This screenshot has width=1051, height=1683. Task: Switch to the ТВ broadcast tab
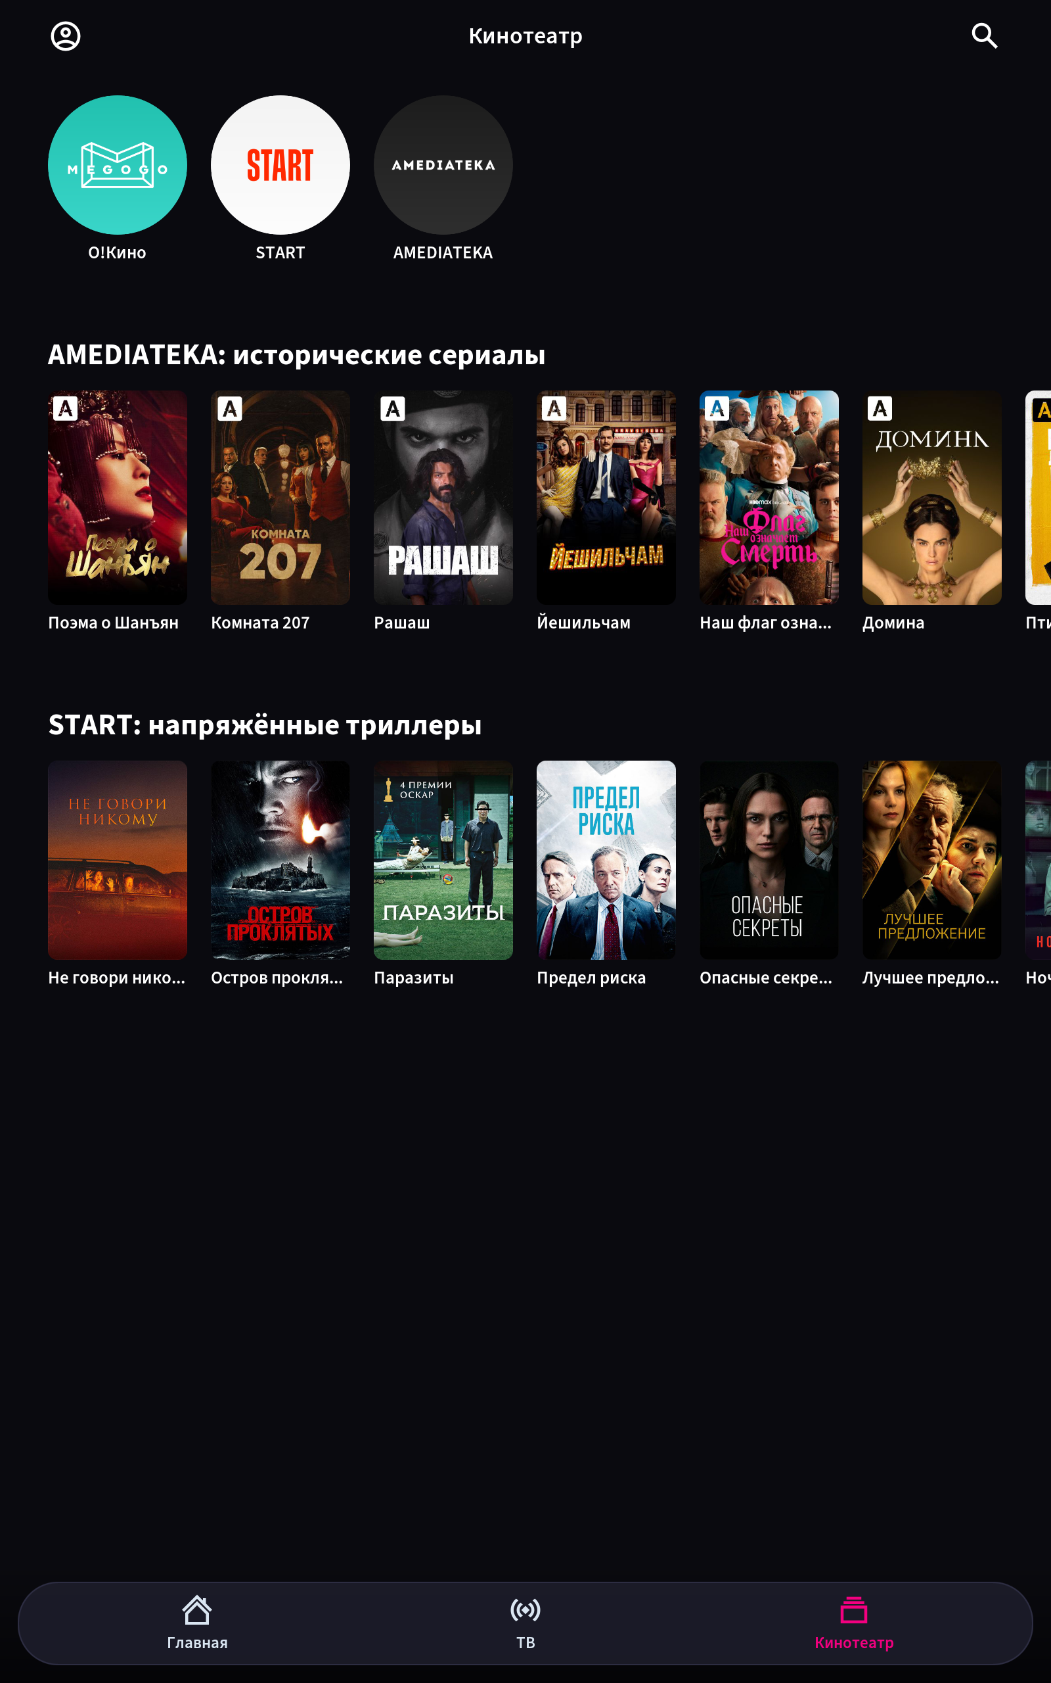525,1623
